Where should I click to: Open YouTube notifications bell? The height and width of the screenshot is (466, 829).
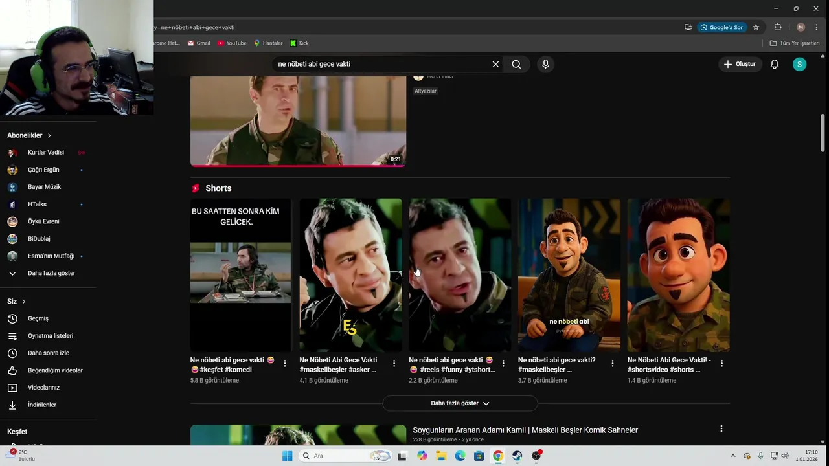pyautogui.click(x=775, y=64)
